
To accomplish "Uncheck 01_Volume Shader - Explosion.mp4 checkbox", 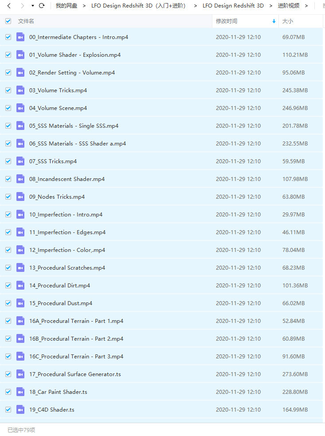I will (8, 55).
